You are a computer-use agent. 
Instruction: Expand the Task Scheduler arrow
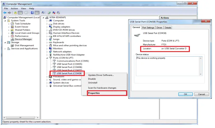(x=9, y=24)
